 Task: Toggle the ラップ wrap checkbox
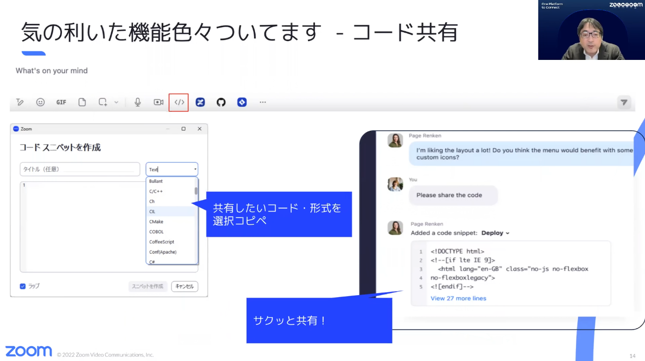[22, 286]
